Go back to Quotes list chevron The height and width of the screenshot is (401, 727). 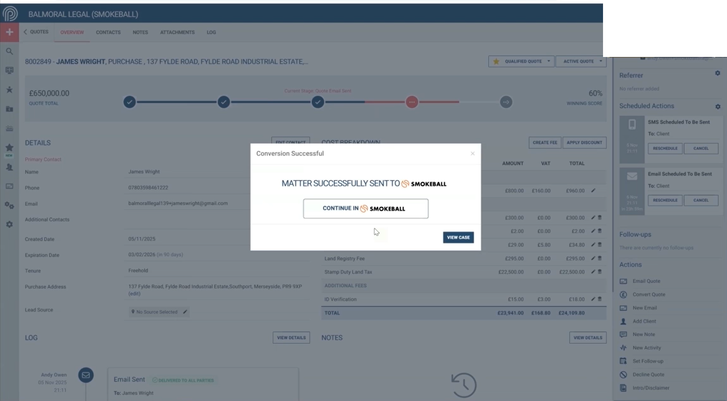click(25, 32)
